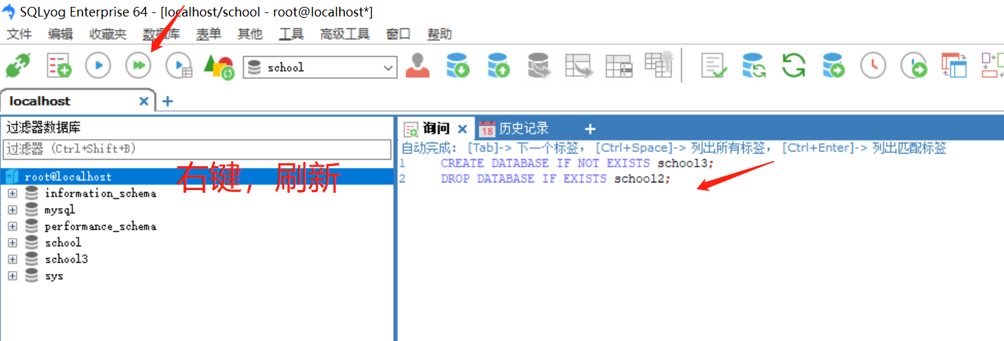The height and width of the screenshot is (341, 1004).
Task: Select the sys database
Action: [54, 276]
